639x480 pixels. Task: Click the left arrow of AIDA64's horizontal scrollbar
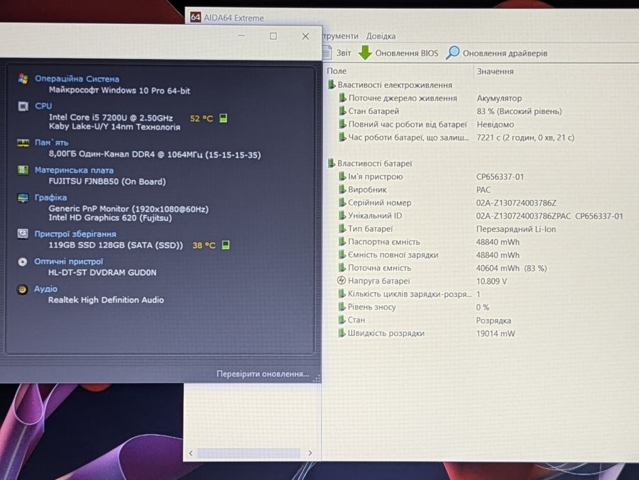[191, 453]
